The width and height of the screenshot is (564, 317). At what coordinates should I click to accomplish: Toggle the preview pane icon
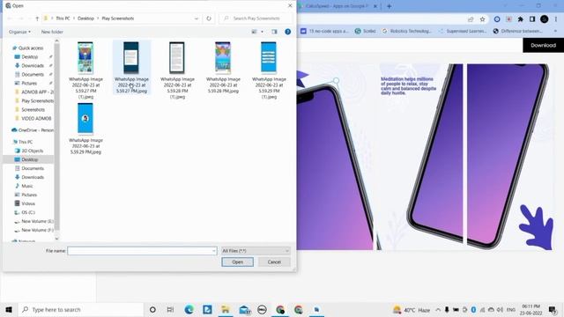pyautogui.click(x=274, y=32)
